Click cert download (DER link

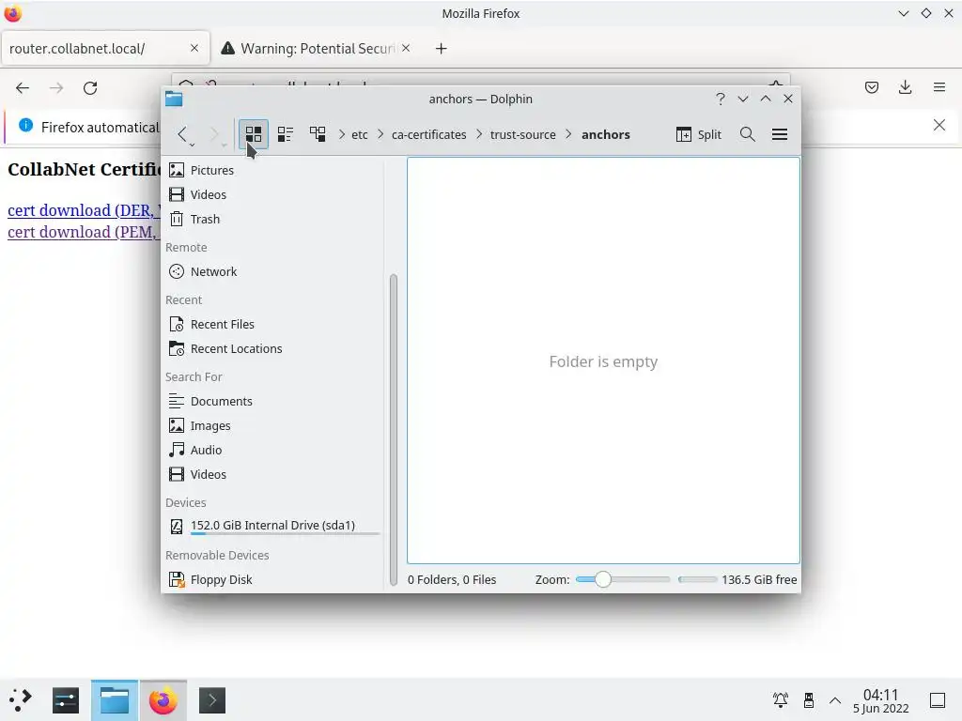pos(84,210)
